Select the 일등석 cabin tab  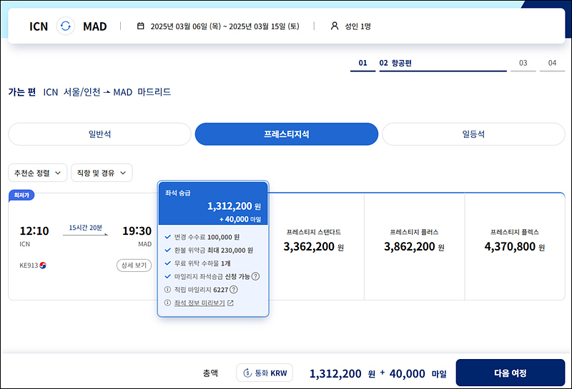pos(473,134)
